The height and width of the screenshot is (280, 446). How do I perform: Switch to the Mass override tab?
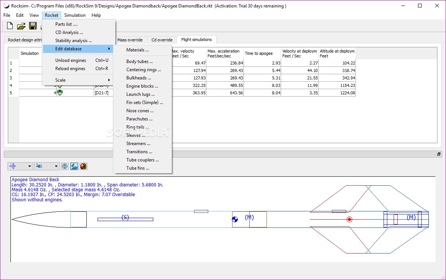130,40
